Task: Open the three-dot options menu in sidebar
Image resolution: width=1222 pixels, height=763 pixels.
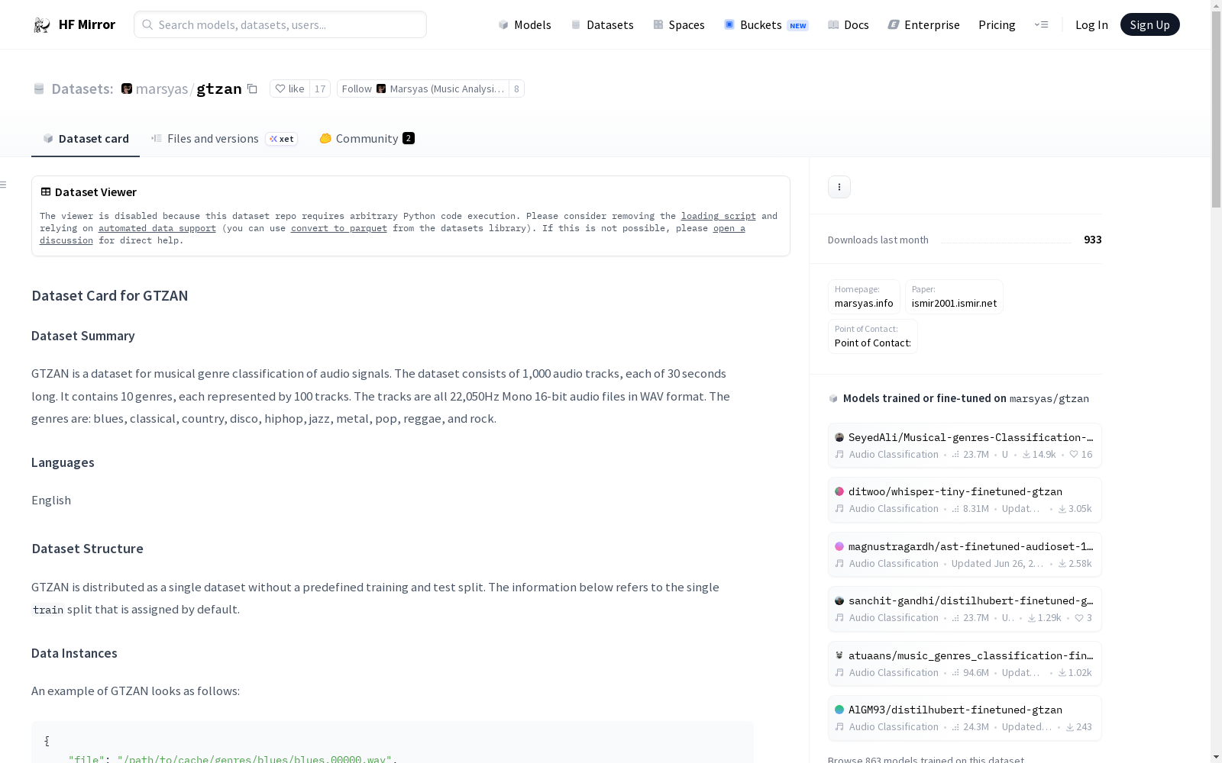Action: pyautogui.click(x=839, y=187)
